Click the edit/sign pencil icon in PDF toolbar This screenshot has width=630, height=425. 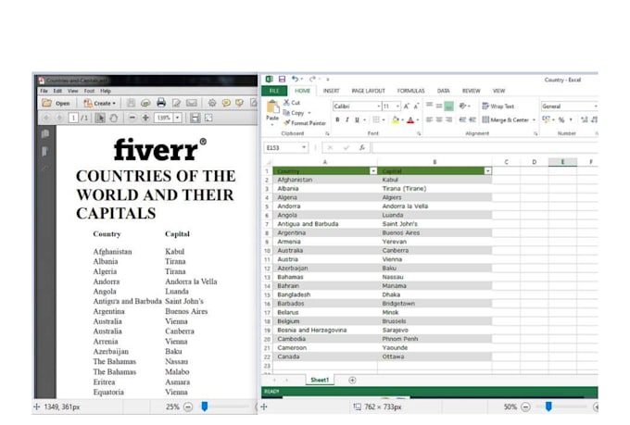[176, 103]
